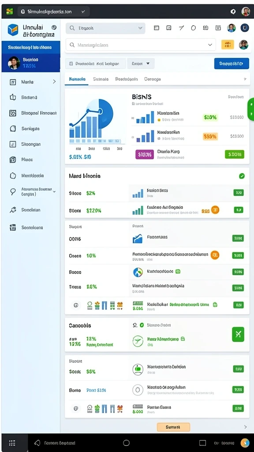The image size is (254, 452).
Task: Expand the top search dropdown arrow
Action: click(x=140, y=28)
